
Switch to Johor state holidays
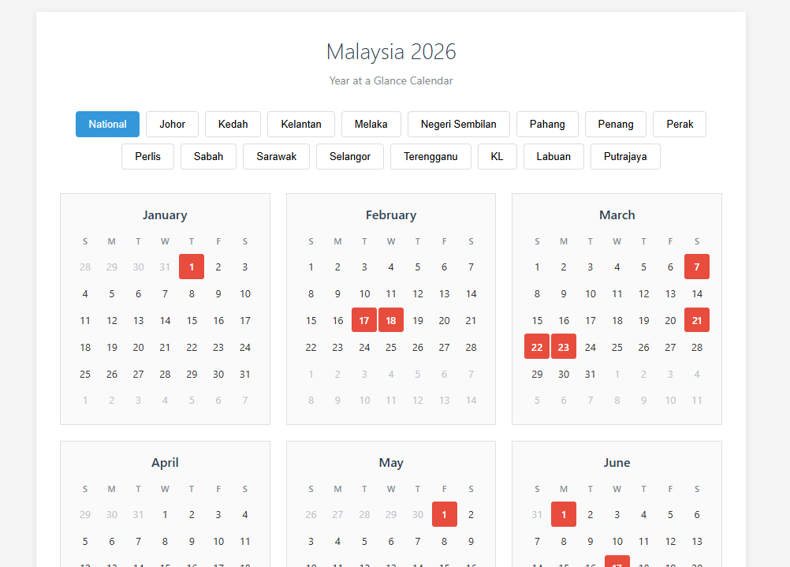click(x=172, y=124)
